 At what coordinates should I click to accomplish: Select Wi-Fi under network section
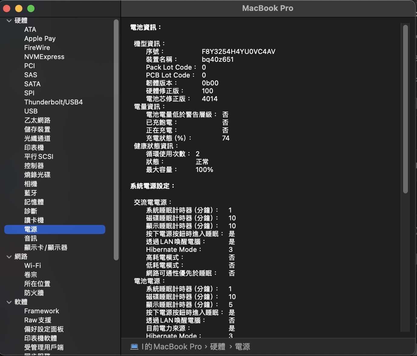(x=32, y=265)
